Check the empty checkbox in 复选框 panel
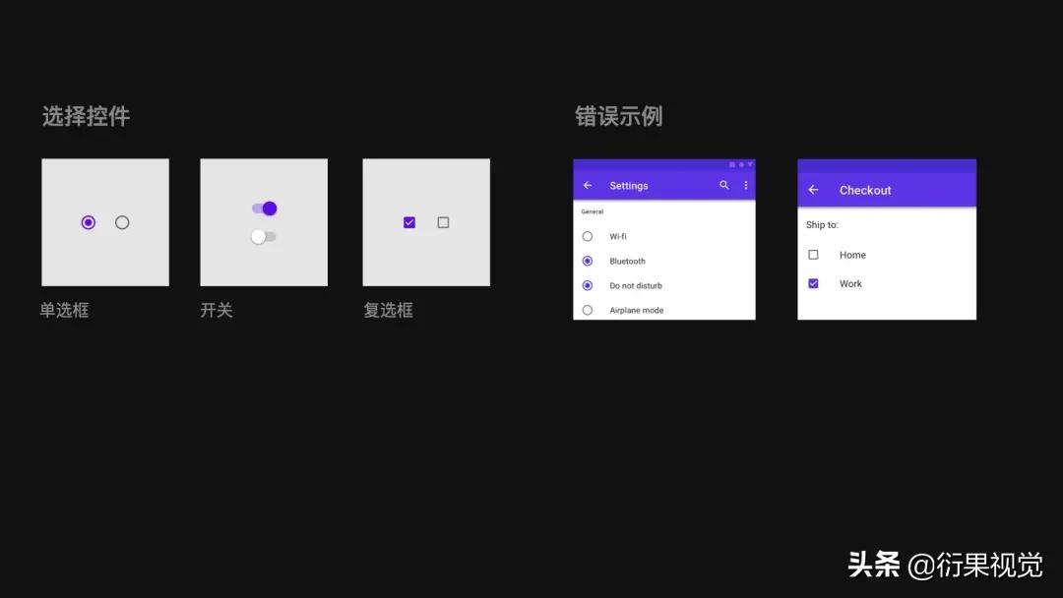1063x598 pixels. pos(443,222)
